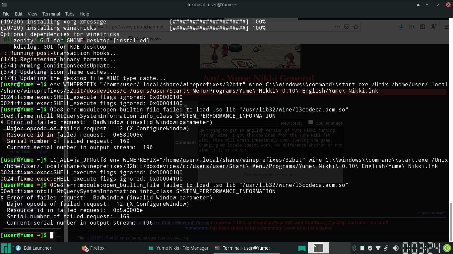Viewport: 453px width, 254px height.
Task: Click the Comment text area in the page
Action: (271, 142)
